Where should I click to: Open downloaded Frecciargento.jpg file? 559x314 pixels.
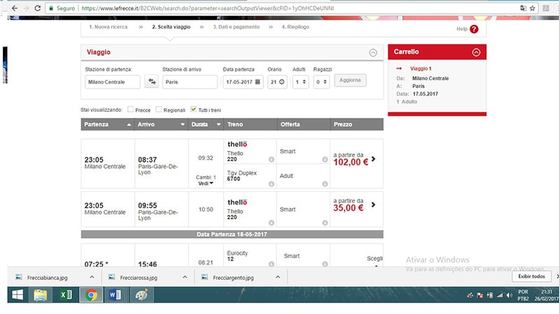click(233, 278)
